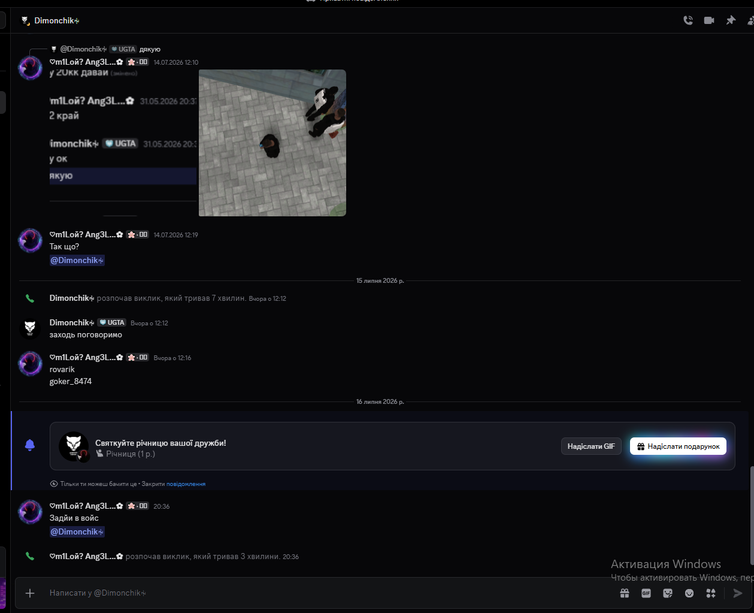Focus the 'Написати у @Dimonchik' message field
Image resolution: width=754 pixels, height=613 pixels.
coord(329,593)
